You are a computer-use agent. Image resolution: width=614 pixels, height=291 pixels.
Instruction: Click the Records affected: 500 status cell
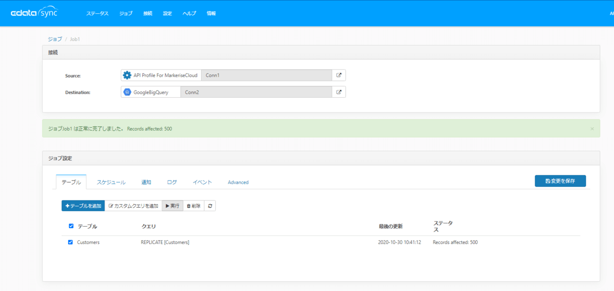point(455,242)
